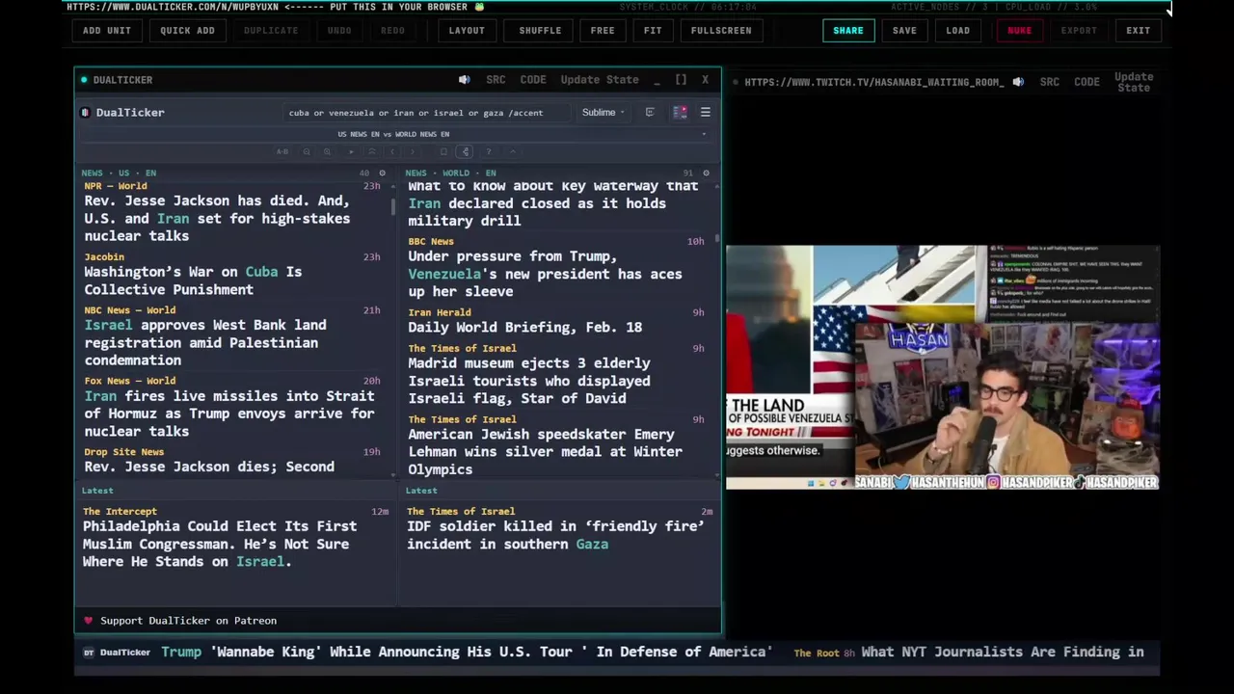This screenshot has width=1234, height=694.
Task: Click the SAVE button
Action: pos(904,30)
